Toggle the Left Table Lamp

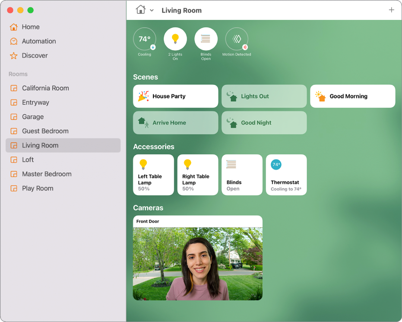(x=154, y=175)
